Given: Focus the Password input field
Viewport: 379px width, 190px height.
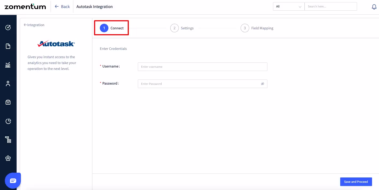Looking at the screenshot, I should point(203,84).
